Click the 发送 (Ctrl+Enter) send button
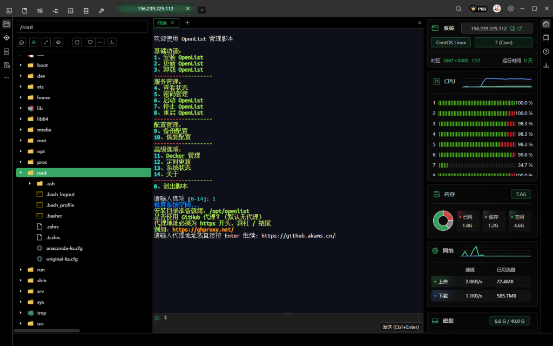 pos(401,327)
